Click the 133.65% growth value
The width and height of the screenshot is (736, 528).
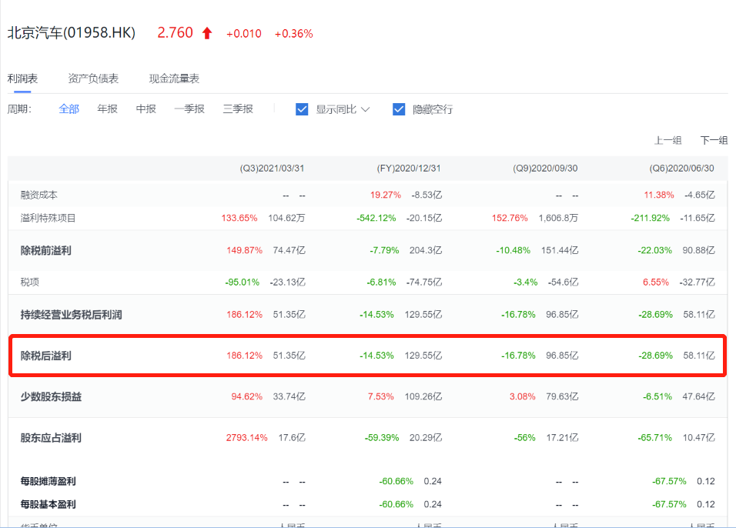point(239,218)
